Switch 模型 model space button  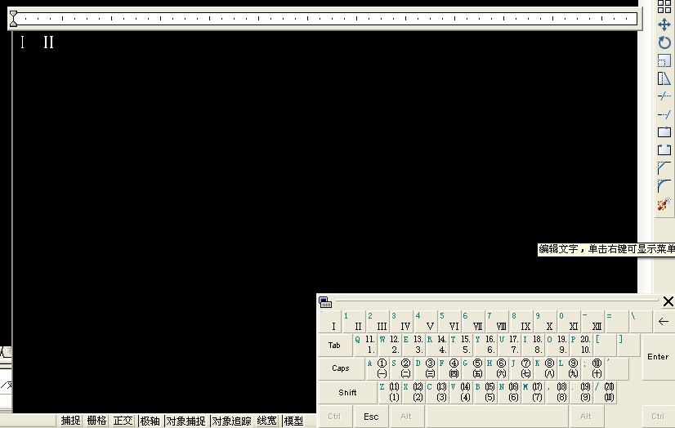293,421
